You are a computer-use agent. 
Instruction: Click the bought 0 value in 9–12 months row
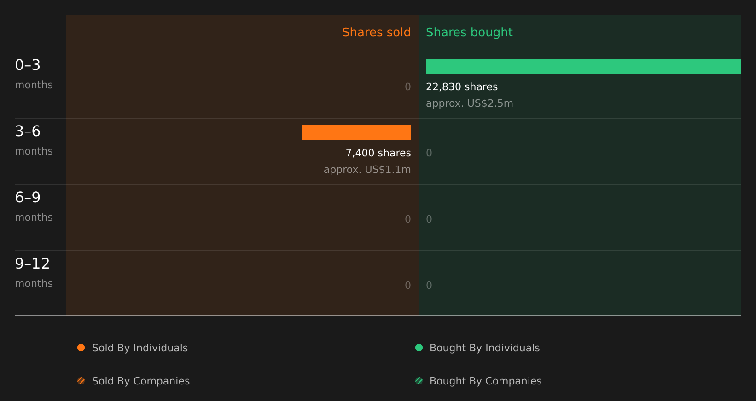(429, 285)
